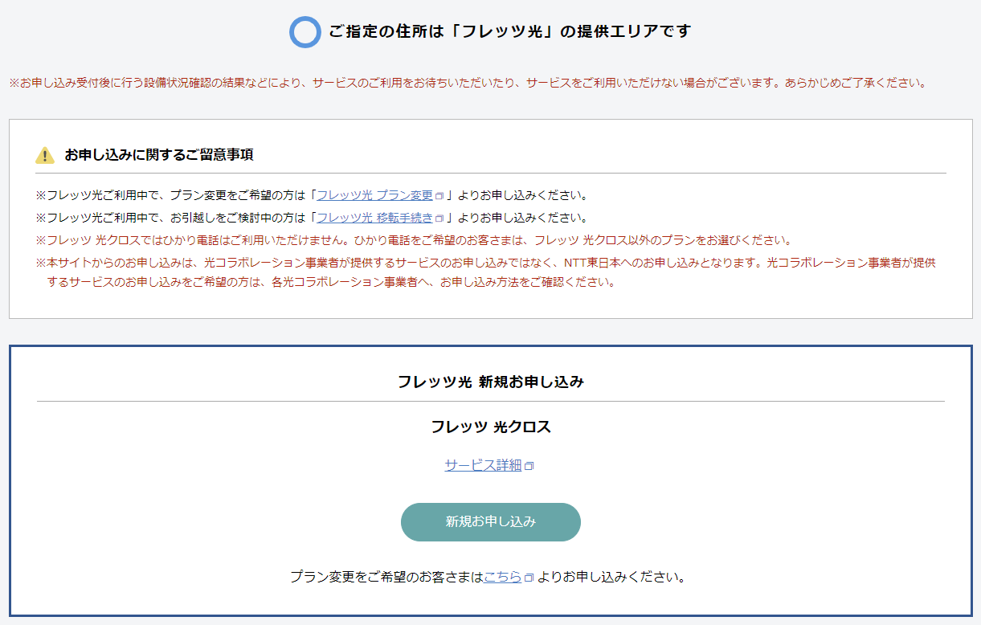Image resolution: width=981 pixels, height=625 pixels.
Task: Click the blue circle availability icon
Action: (x=304, y=31)
